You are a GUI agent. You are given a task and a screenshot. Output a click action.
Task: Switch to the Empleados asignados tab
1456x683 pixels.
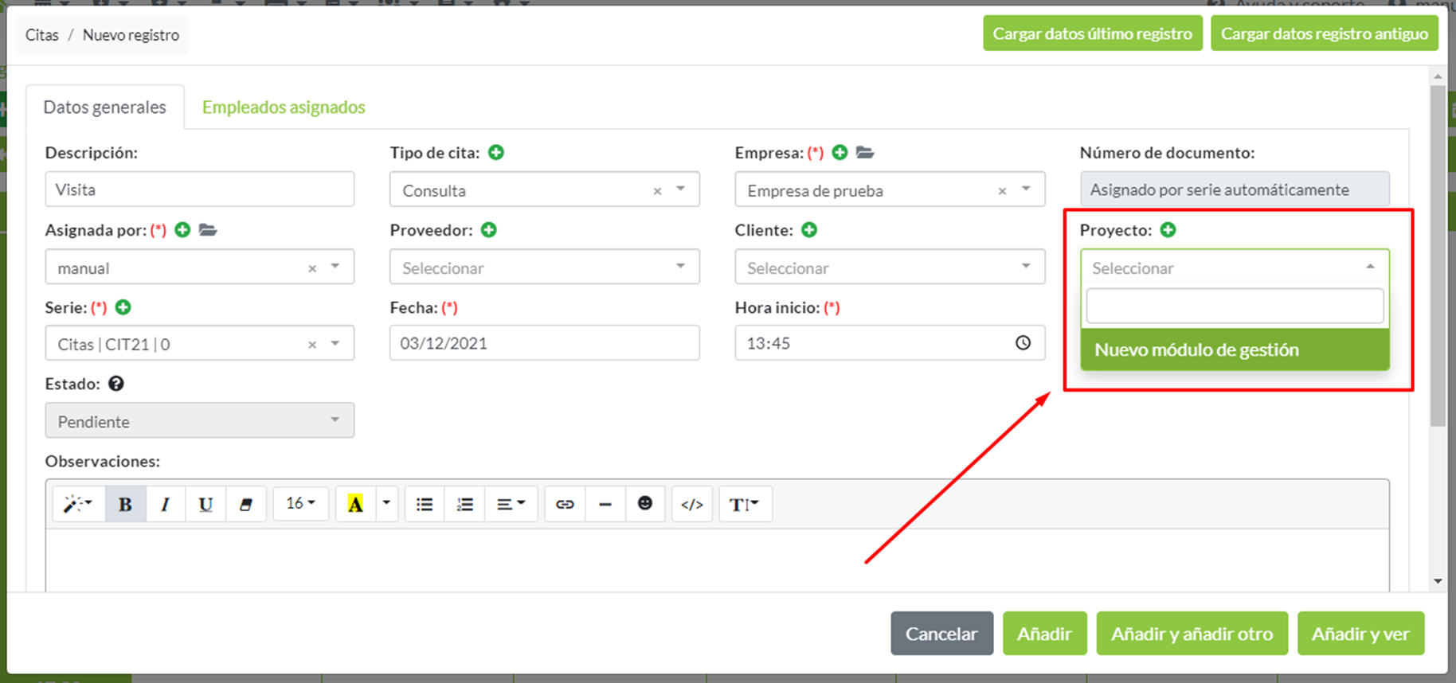284,107
